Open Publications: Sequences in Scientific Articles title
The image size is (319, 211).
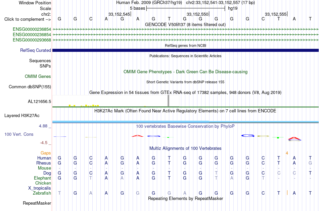185,56
